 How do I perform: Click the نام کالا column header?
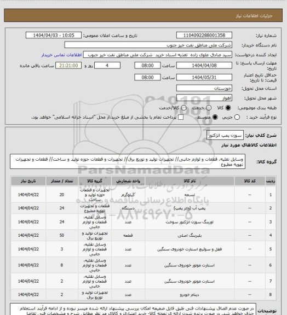[190, 181]
